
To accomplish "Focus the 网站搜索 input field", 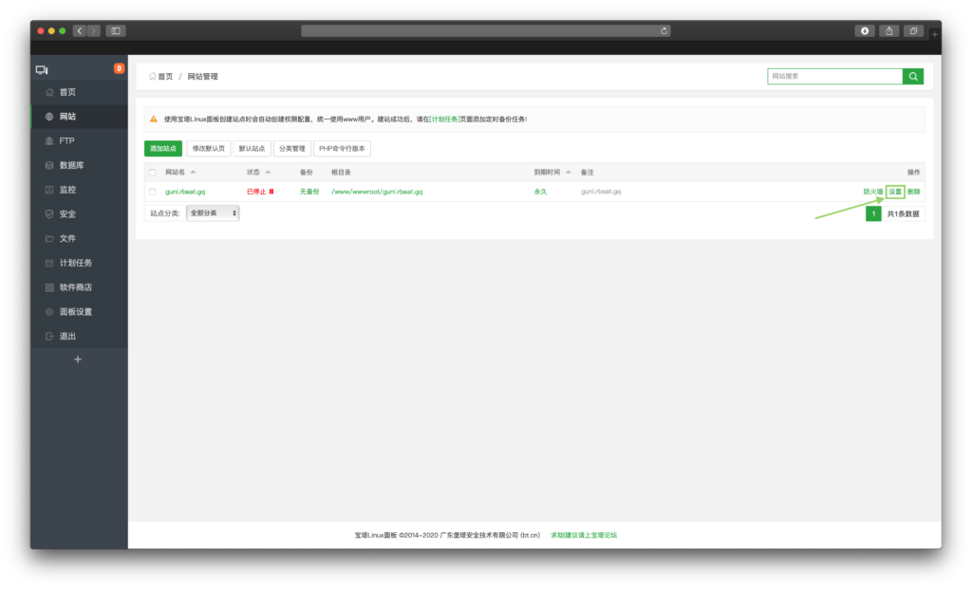I will (x=835, y=76).
